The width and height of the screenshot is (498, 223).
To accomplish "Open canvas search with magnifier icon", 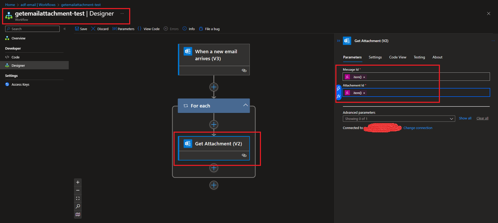I will click(78, 206).
